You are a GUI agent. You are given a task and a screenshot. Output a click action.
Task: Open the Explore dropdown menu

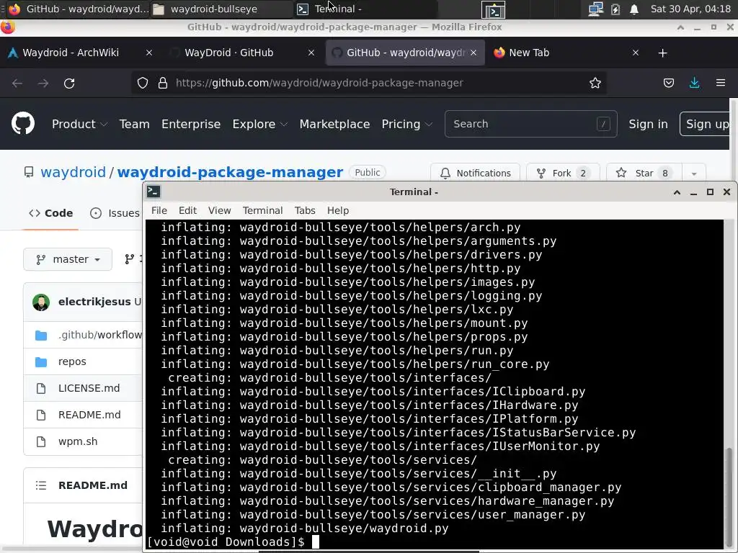[259, 124]
